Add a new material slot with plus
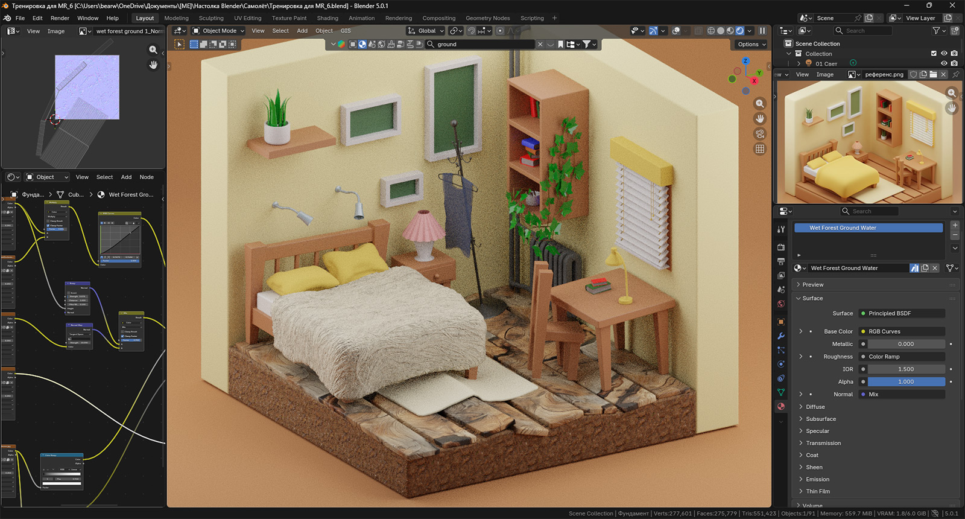 pos(955,225)
